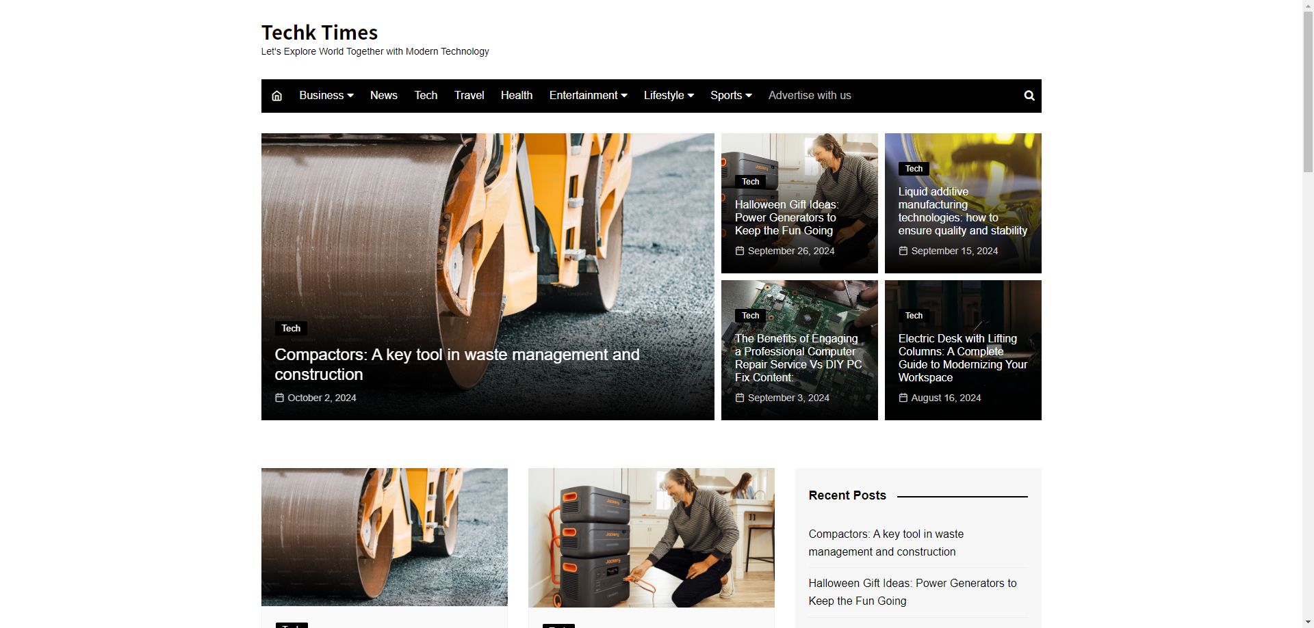The image size is (1314, 628).
Task: Open Halloween Gift Ideas link in Recent Posts
Action: coord(912,592)
